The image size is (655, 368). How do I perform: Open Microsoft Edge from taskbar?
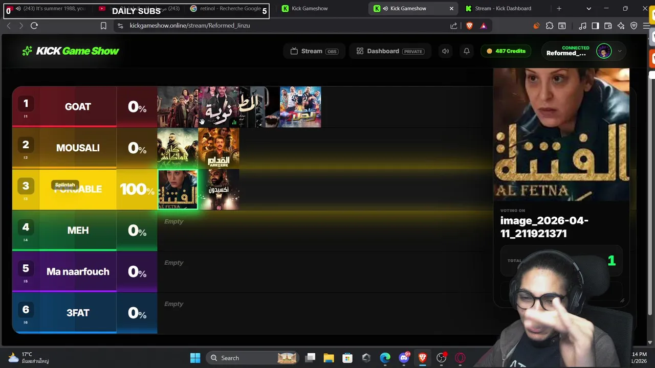[x=385, y=358]
